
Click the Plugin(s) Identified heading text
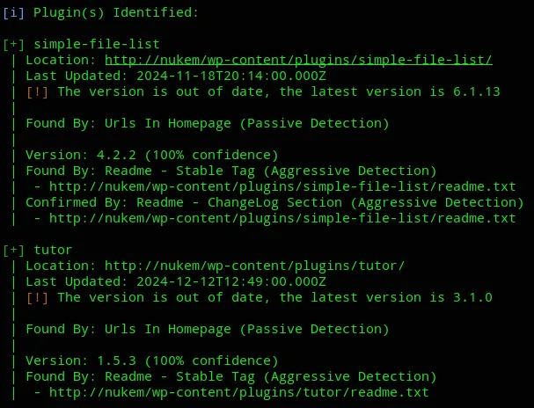116,12
